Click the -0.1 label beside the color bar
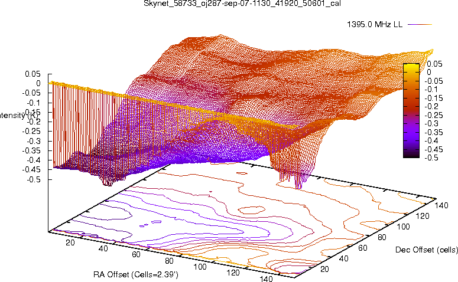The image size is (458, 282). pyautogui.click(x=431, y=89)
